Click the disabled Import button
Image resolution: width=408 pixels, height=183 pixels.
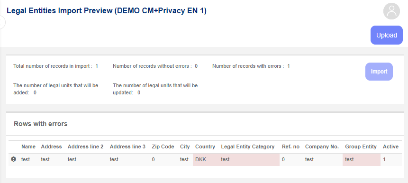[379, 72]
